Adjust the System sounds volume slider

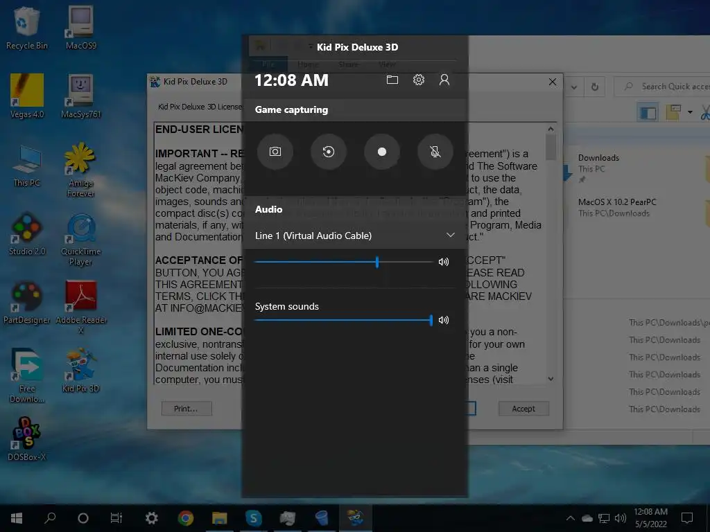344,320
